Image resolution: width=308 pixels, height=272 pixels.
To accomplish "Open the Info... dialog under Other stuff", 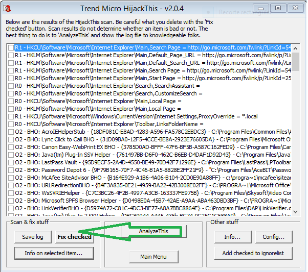I will (232, 237).
